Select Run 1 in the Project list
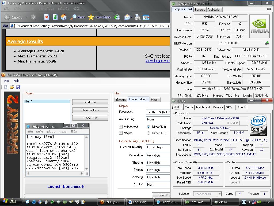This screenshot has height=206, width=274. coord(47,101)
